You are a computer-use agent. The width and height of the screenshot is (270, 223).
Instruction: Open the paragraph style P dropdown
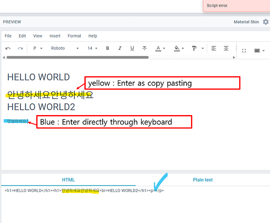pos(38,48)
